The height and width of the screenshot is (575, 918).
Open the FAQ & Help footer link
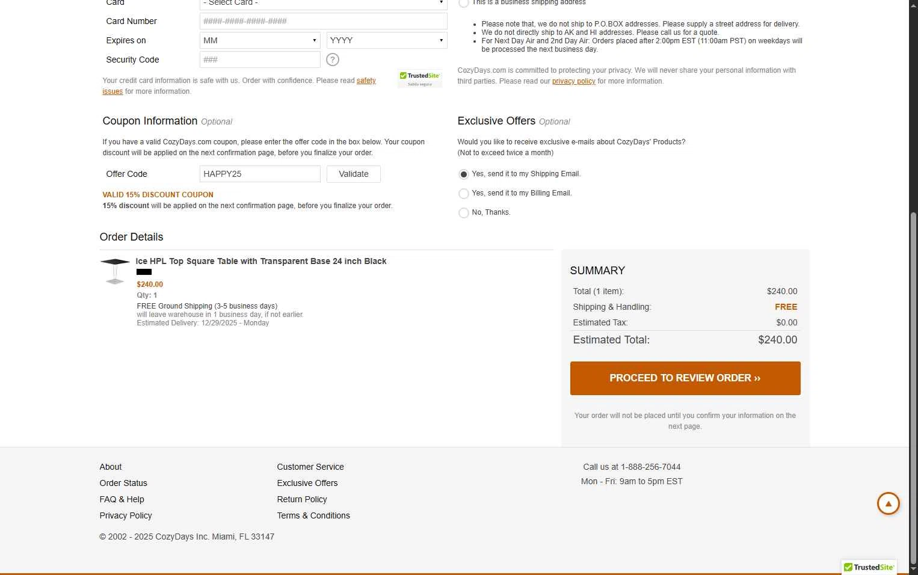[122, 499]
